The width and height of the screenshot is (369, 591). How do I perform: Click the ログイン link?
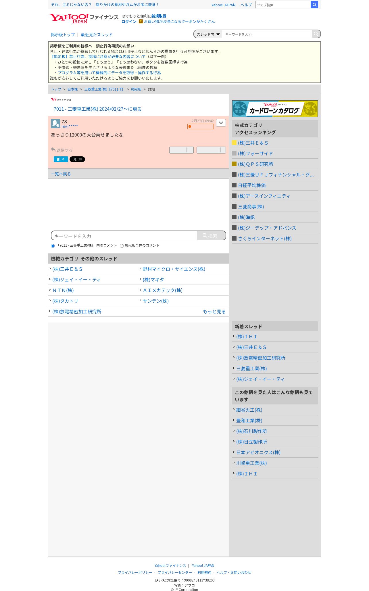coord(129,22)
